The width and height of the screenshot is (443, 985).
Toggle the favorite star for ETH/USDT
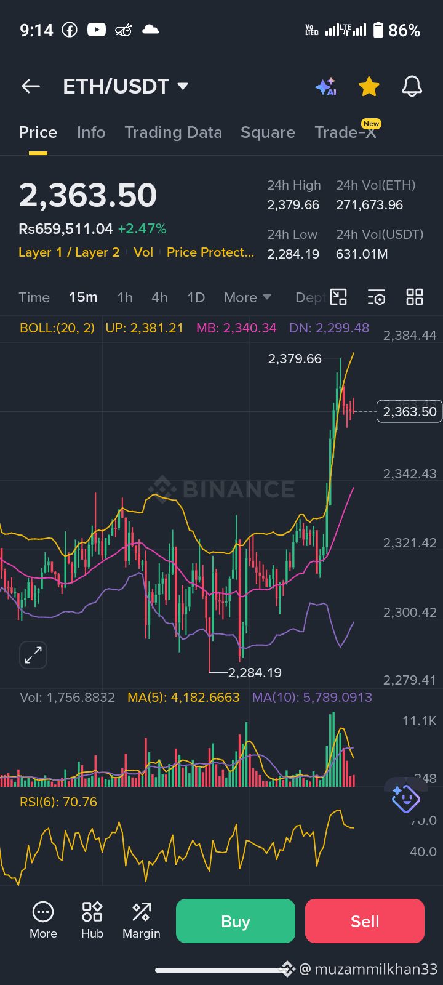(x=369, y=87)
